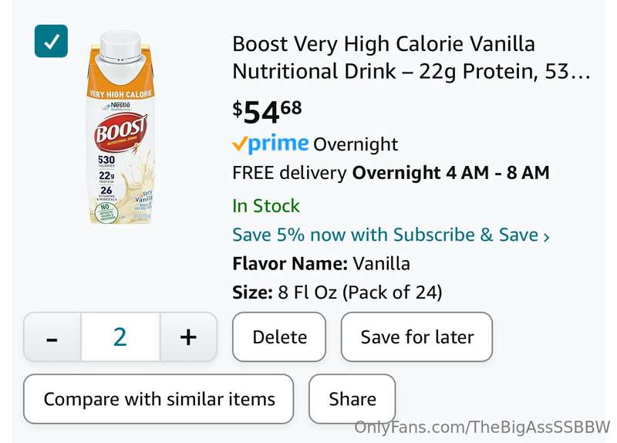Click the OnlyFans watermark text
This screenshot has height=443, width=617.
[x=482, y=427]
